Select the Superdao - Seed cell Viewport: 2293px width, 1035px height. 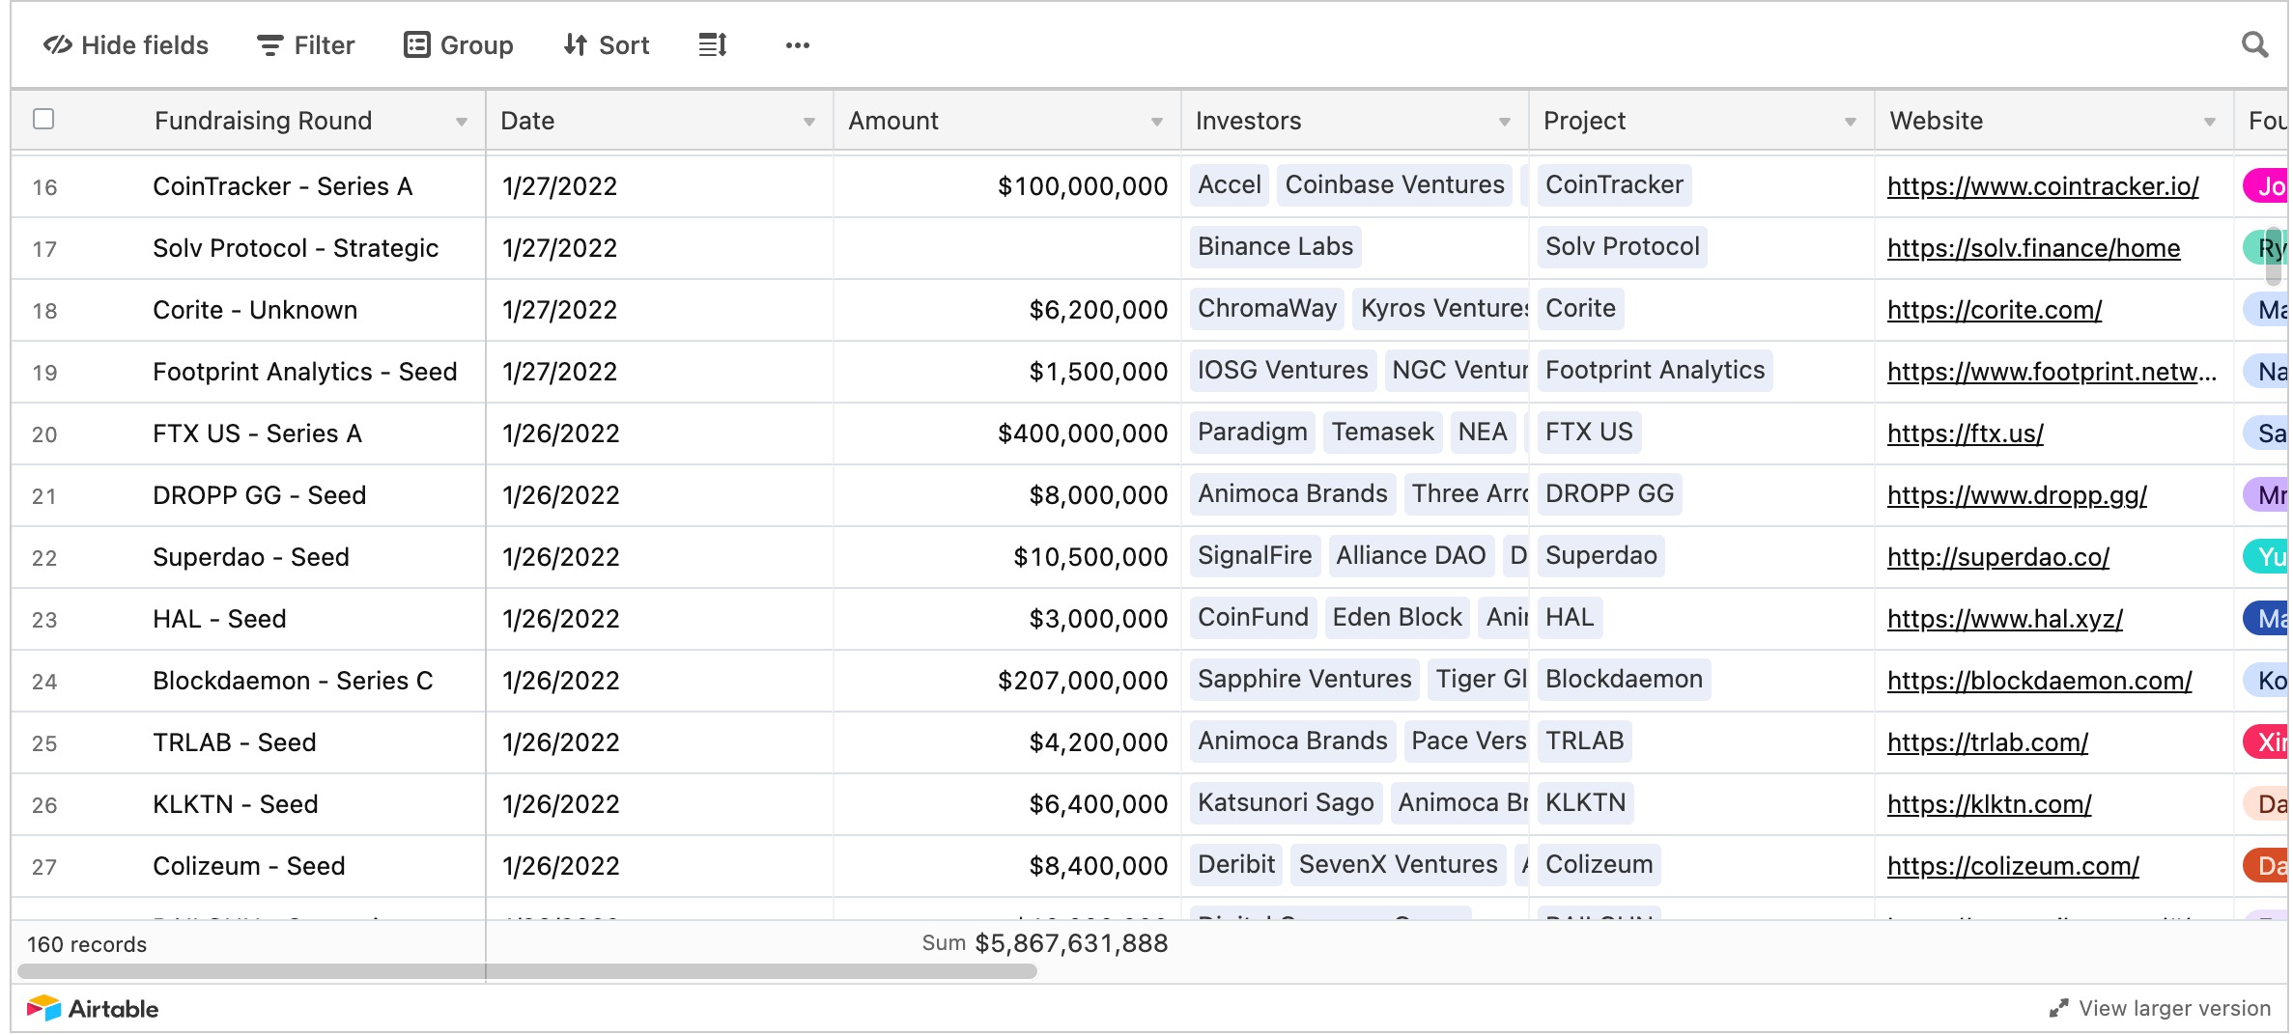251,557
